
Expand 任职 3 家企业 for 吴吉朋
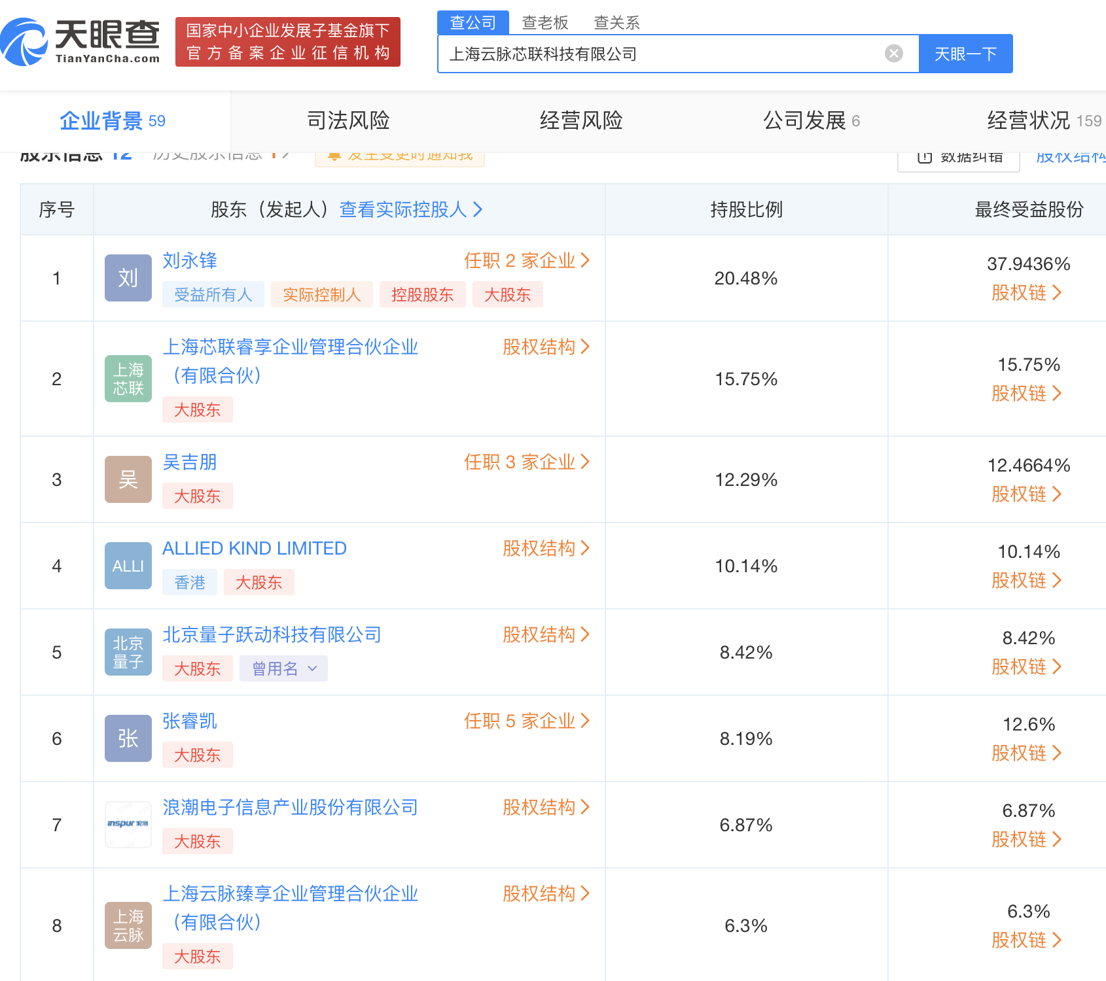point(527,462)
